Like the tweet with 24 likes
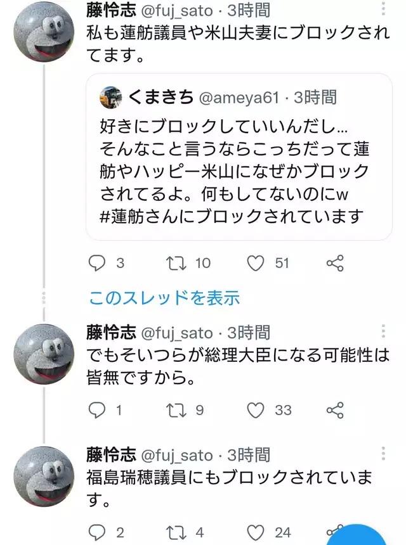 [256, 532]
